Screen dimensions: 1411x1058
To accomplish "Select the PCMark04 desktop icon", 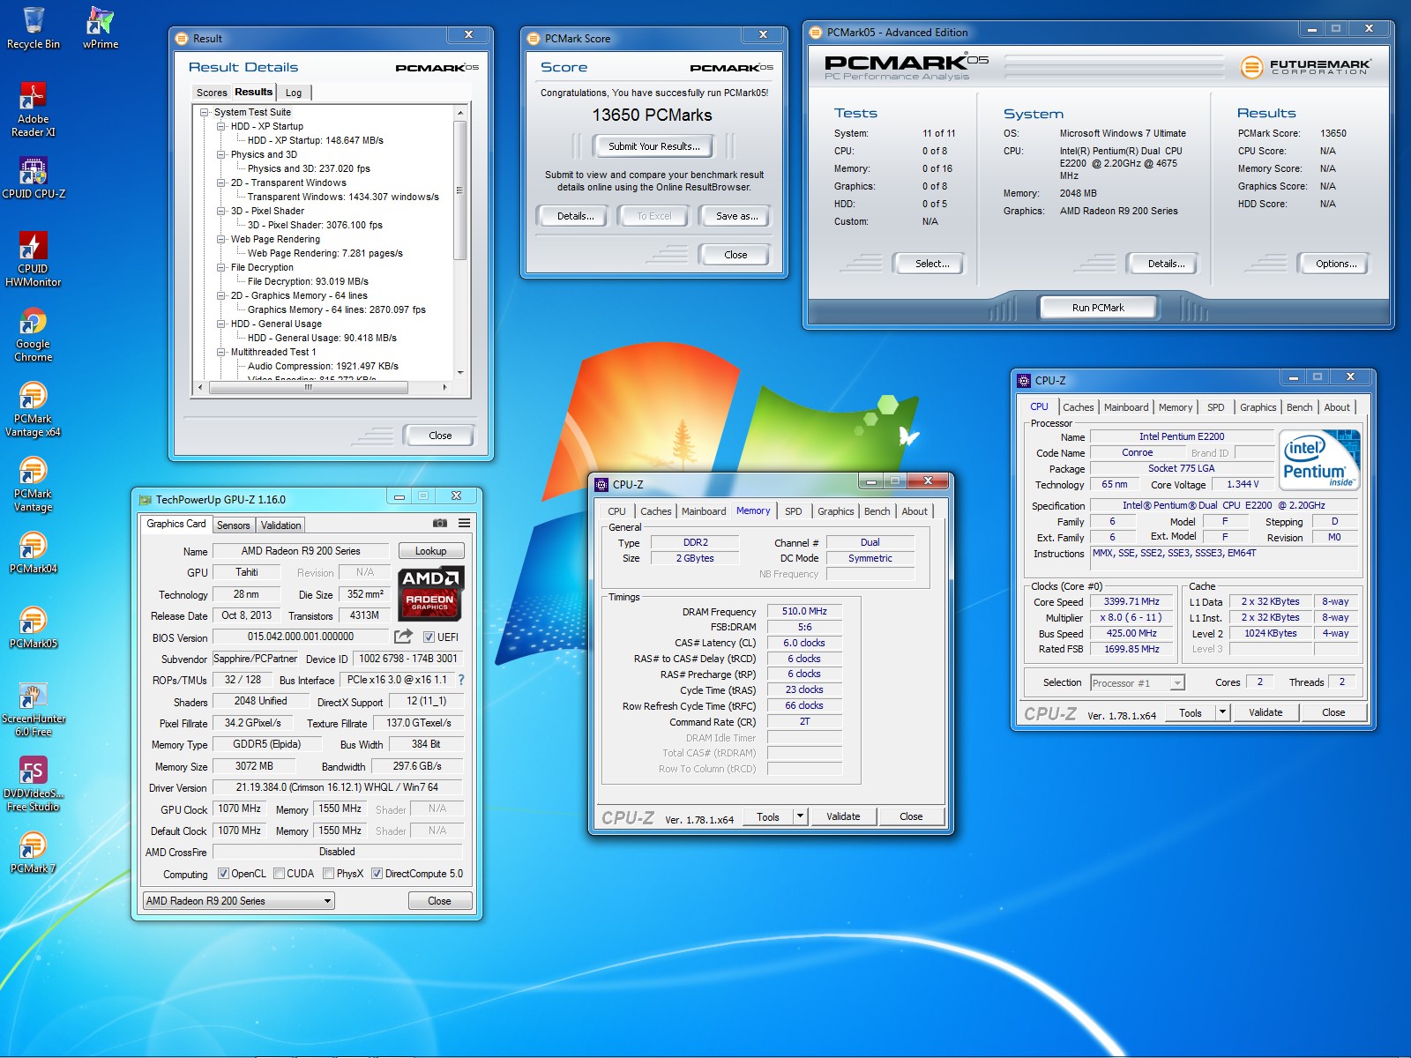I will (34, 553).
